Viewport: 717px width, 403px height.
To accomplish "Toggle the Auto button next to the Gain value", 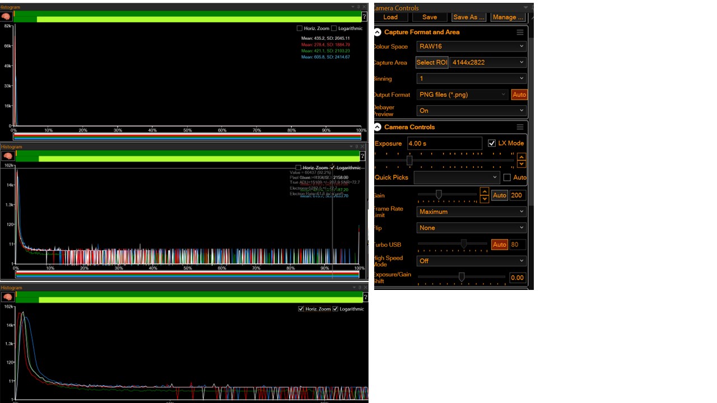I will pos(500,195).
